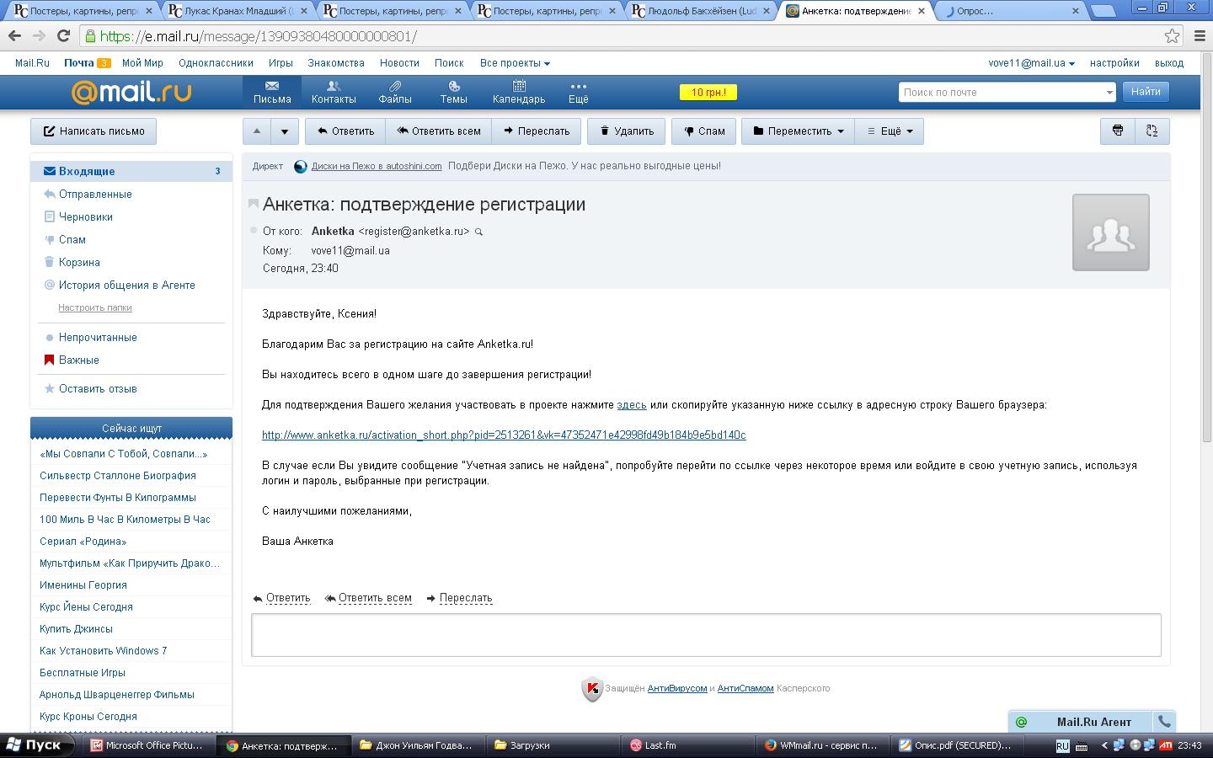Open Новости in top nav
The image size is (1213, 758).
pyautogui.click(x=399, y=63)
